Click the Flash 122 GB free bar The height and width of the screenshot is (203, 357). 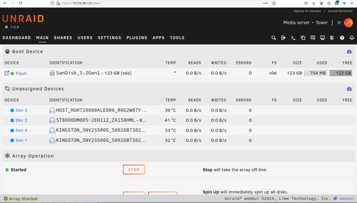[341, 73]
